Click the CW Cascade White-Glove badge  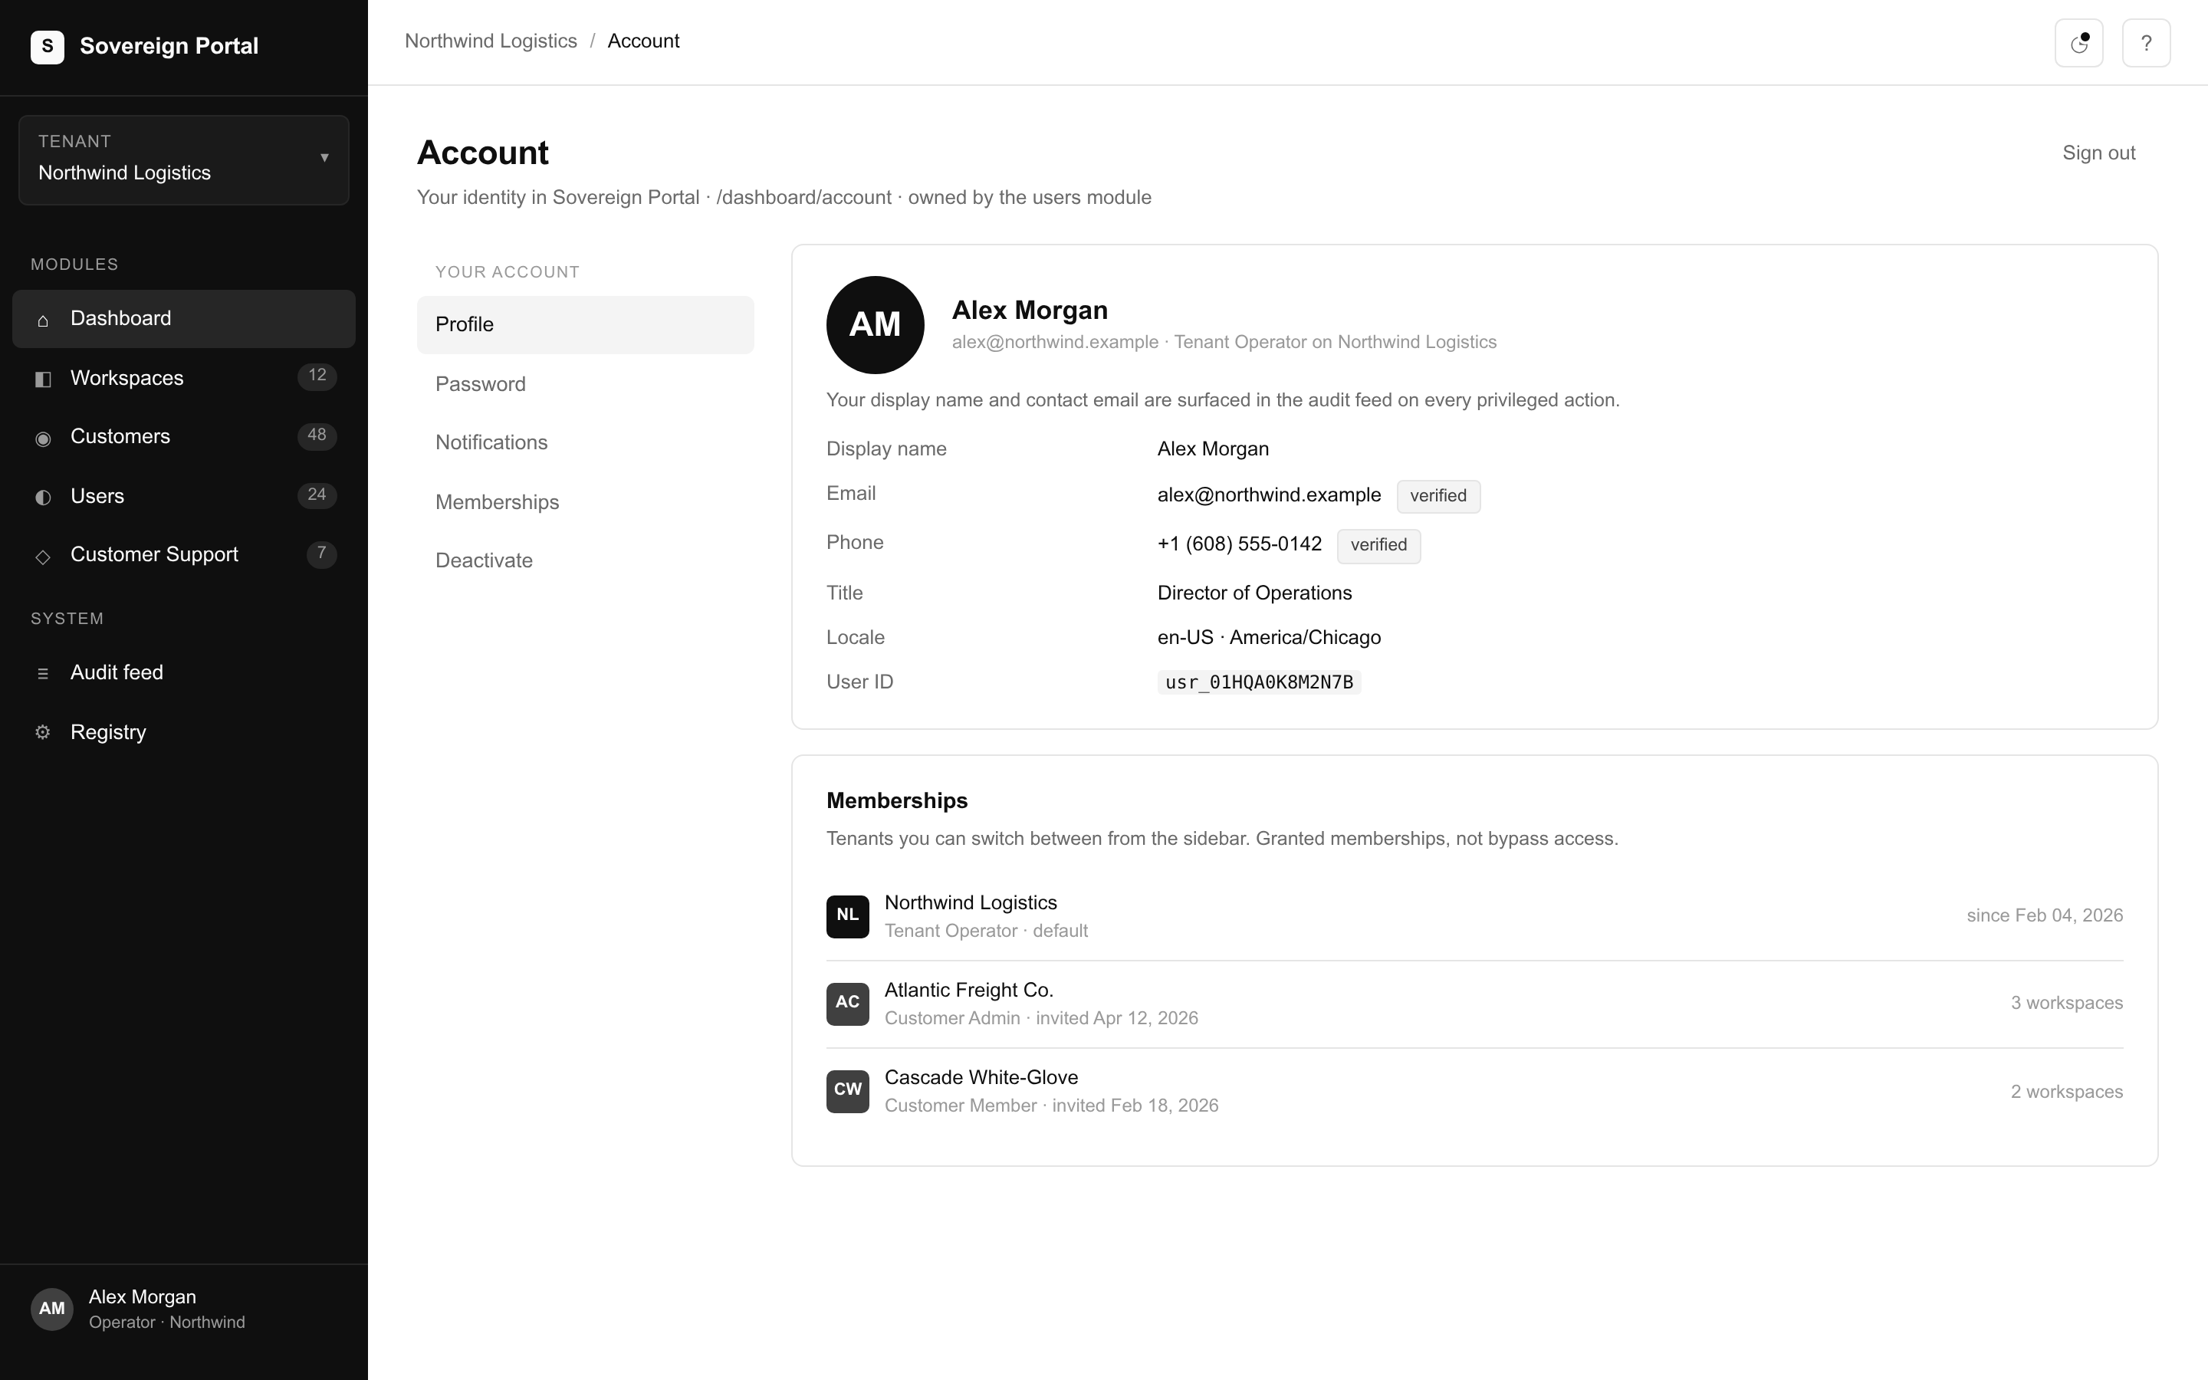848,1091
